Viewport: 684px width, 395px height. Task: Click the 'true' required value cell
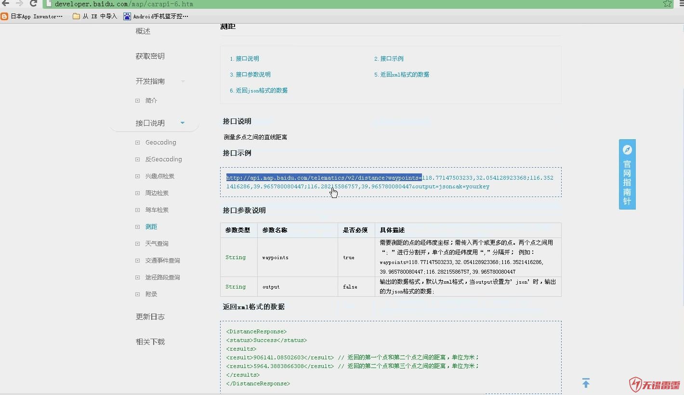tap(356, 257)
